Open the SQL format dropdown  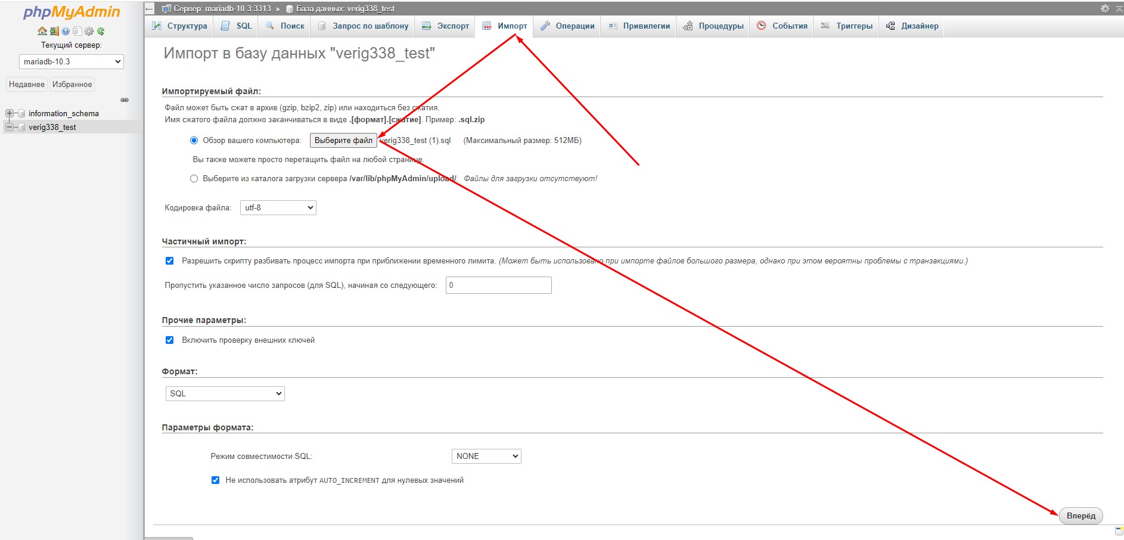coord(225,393)
